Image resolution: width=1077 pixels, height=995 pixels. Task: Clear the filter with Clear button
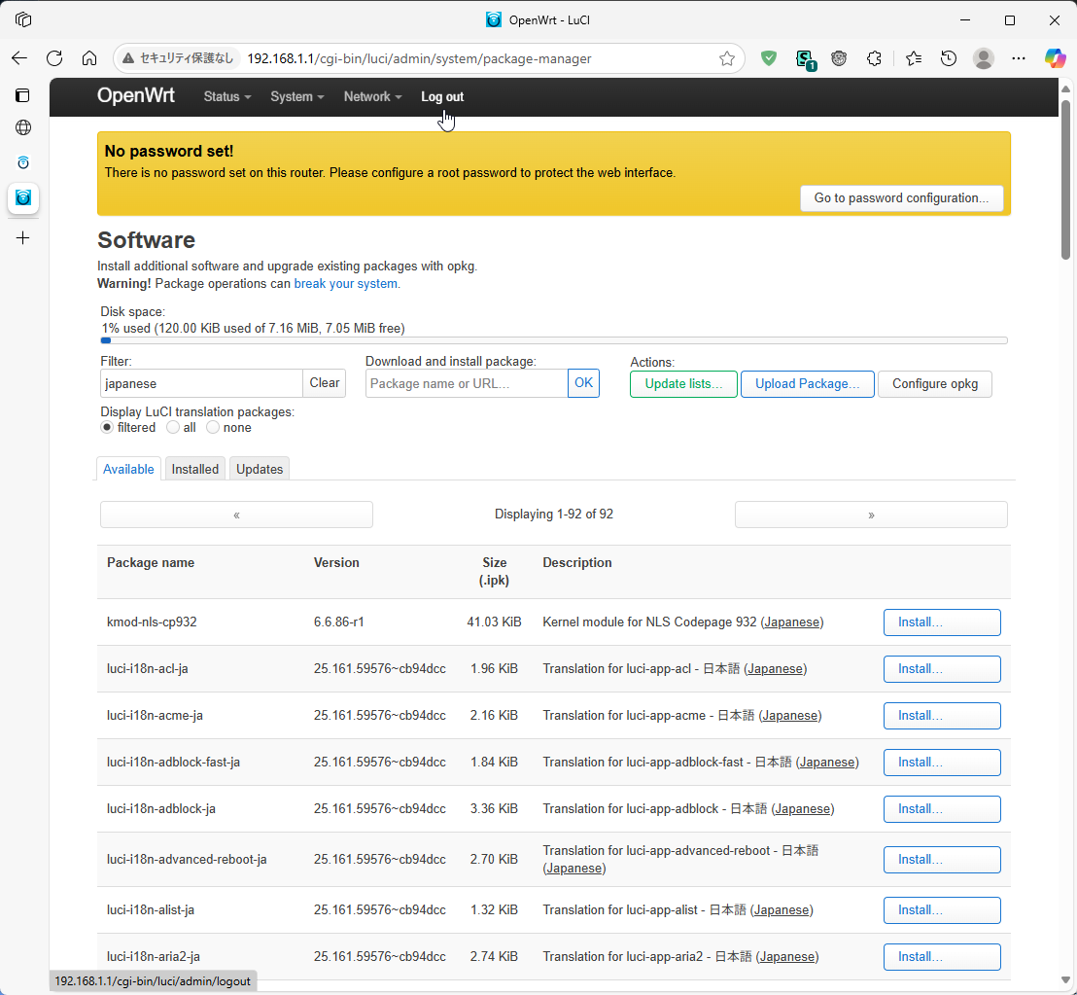click(x=325, y=383)
